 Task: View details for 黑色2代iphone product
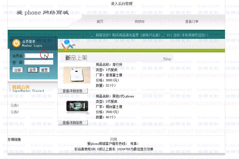point(73,123)
